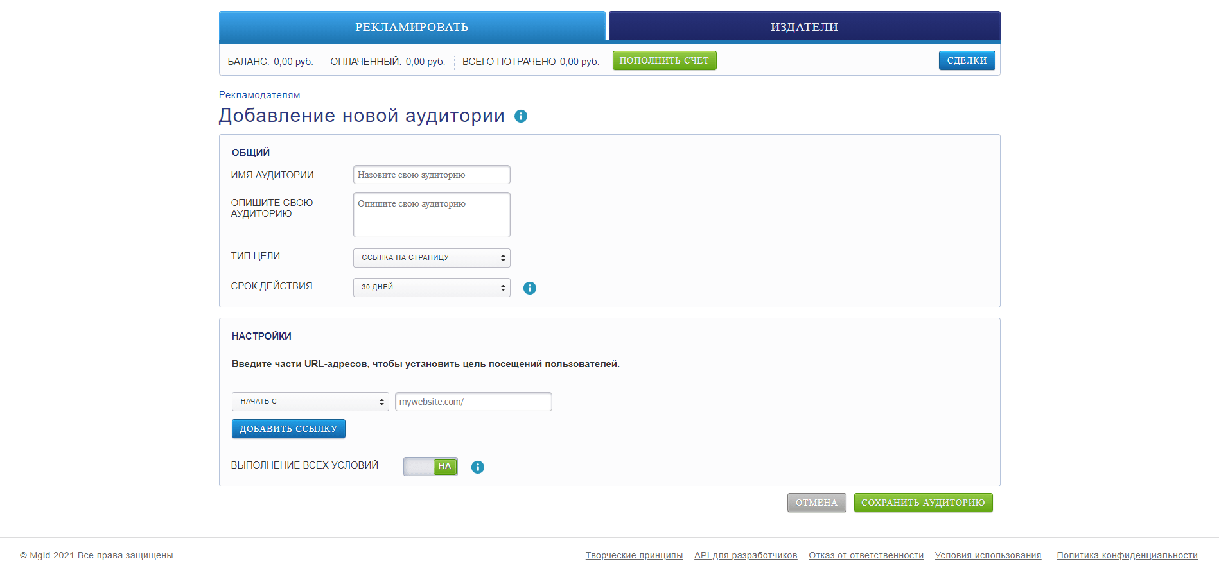Follow the Рекламодателям breadcrumb link
1219x568 pixels.
click(259, 95)
